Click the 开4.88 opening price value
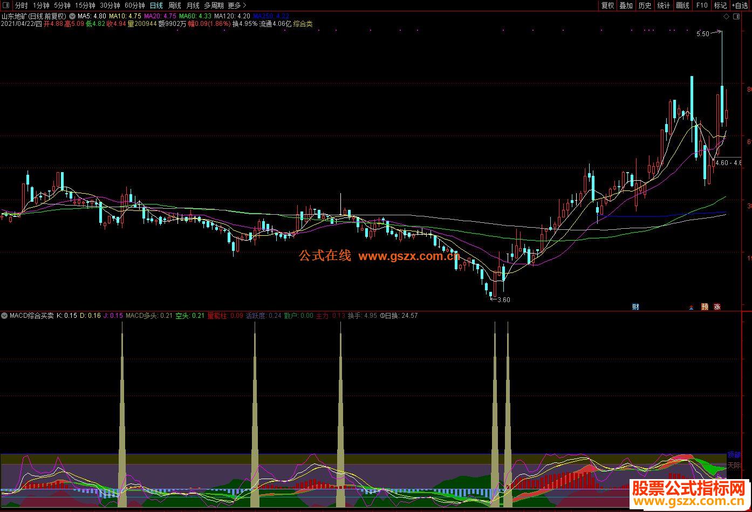The width and height of the screenshot is (752, 512). click(53, 24)
